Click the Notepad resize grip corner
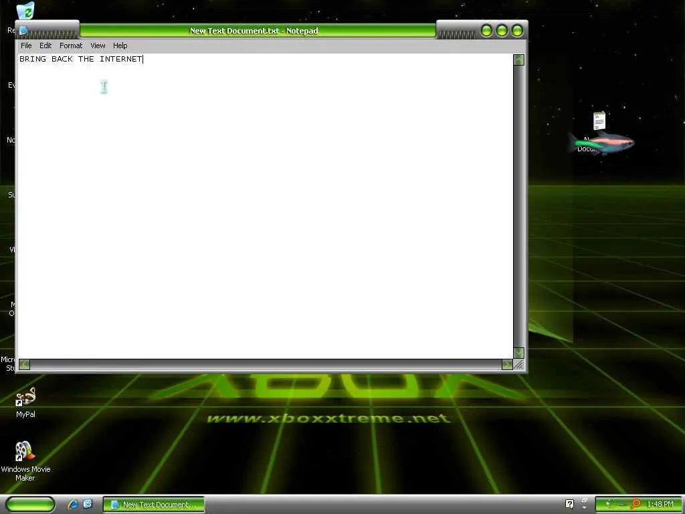The width and height of the screenshot is (685, 514). pos(519,365)
